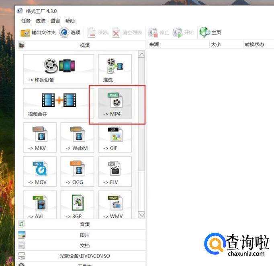
Task: Sort by 大小 size column header
Action: click(226, 44)
